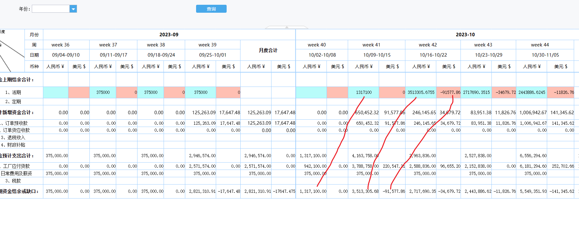Open the 年份 dropdown arrow
This screenshot has height=245, width=579.
(73, 9)
